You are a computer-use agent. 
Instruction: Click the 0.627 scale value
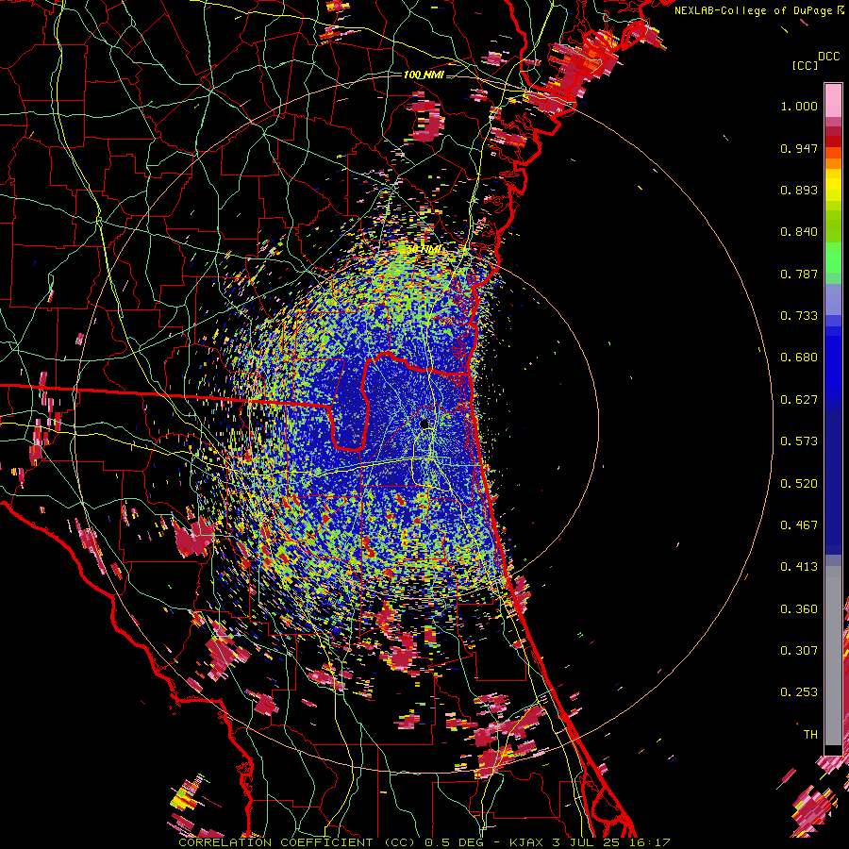click(799, 400)
